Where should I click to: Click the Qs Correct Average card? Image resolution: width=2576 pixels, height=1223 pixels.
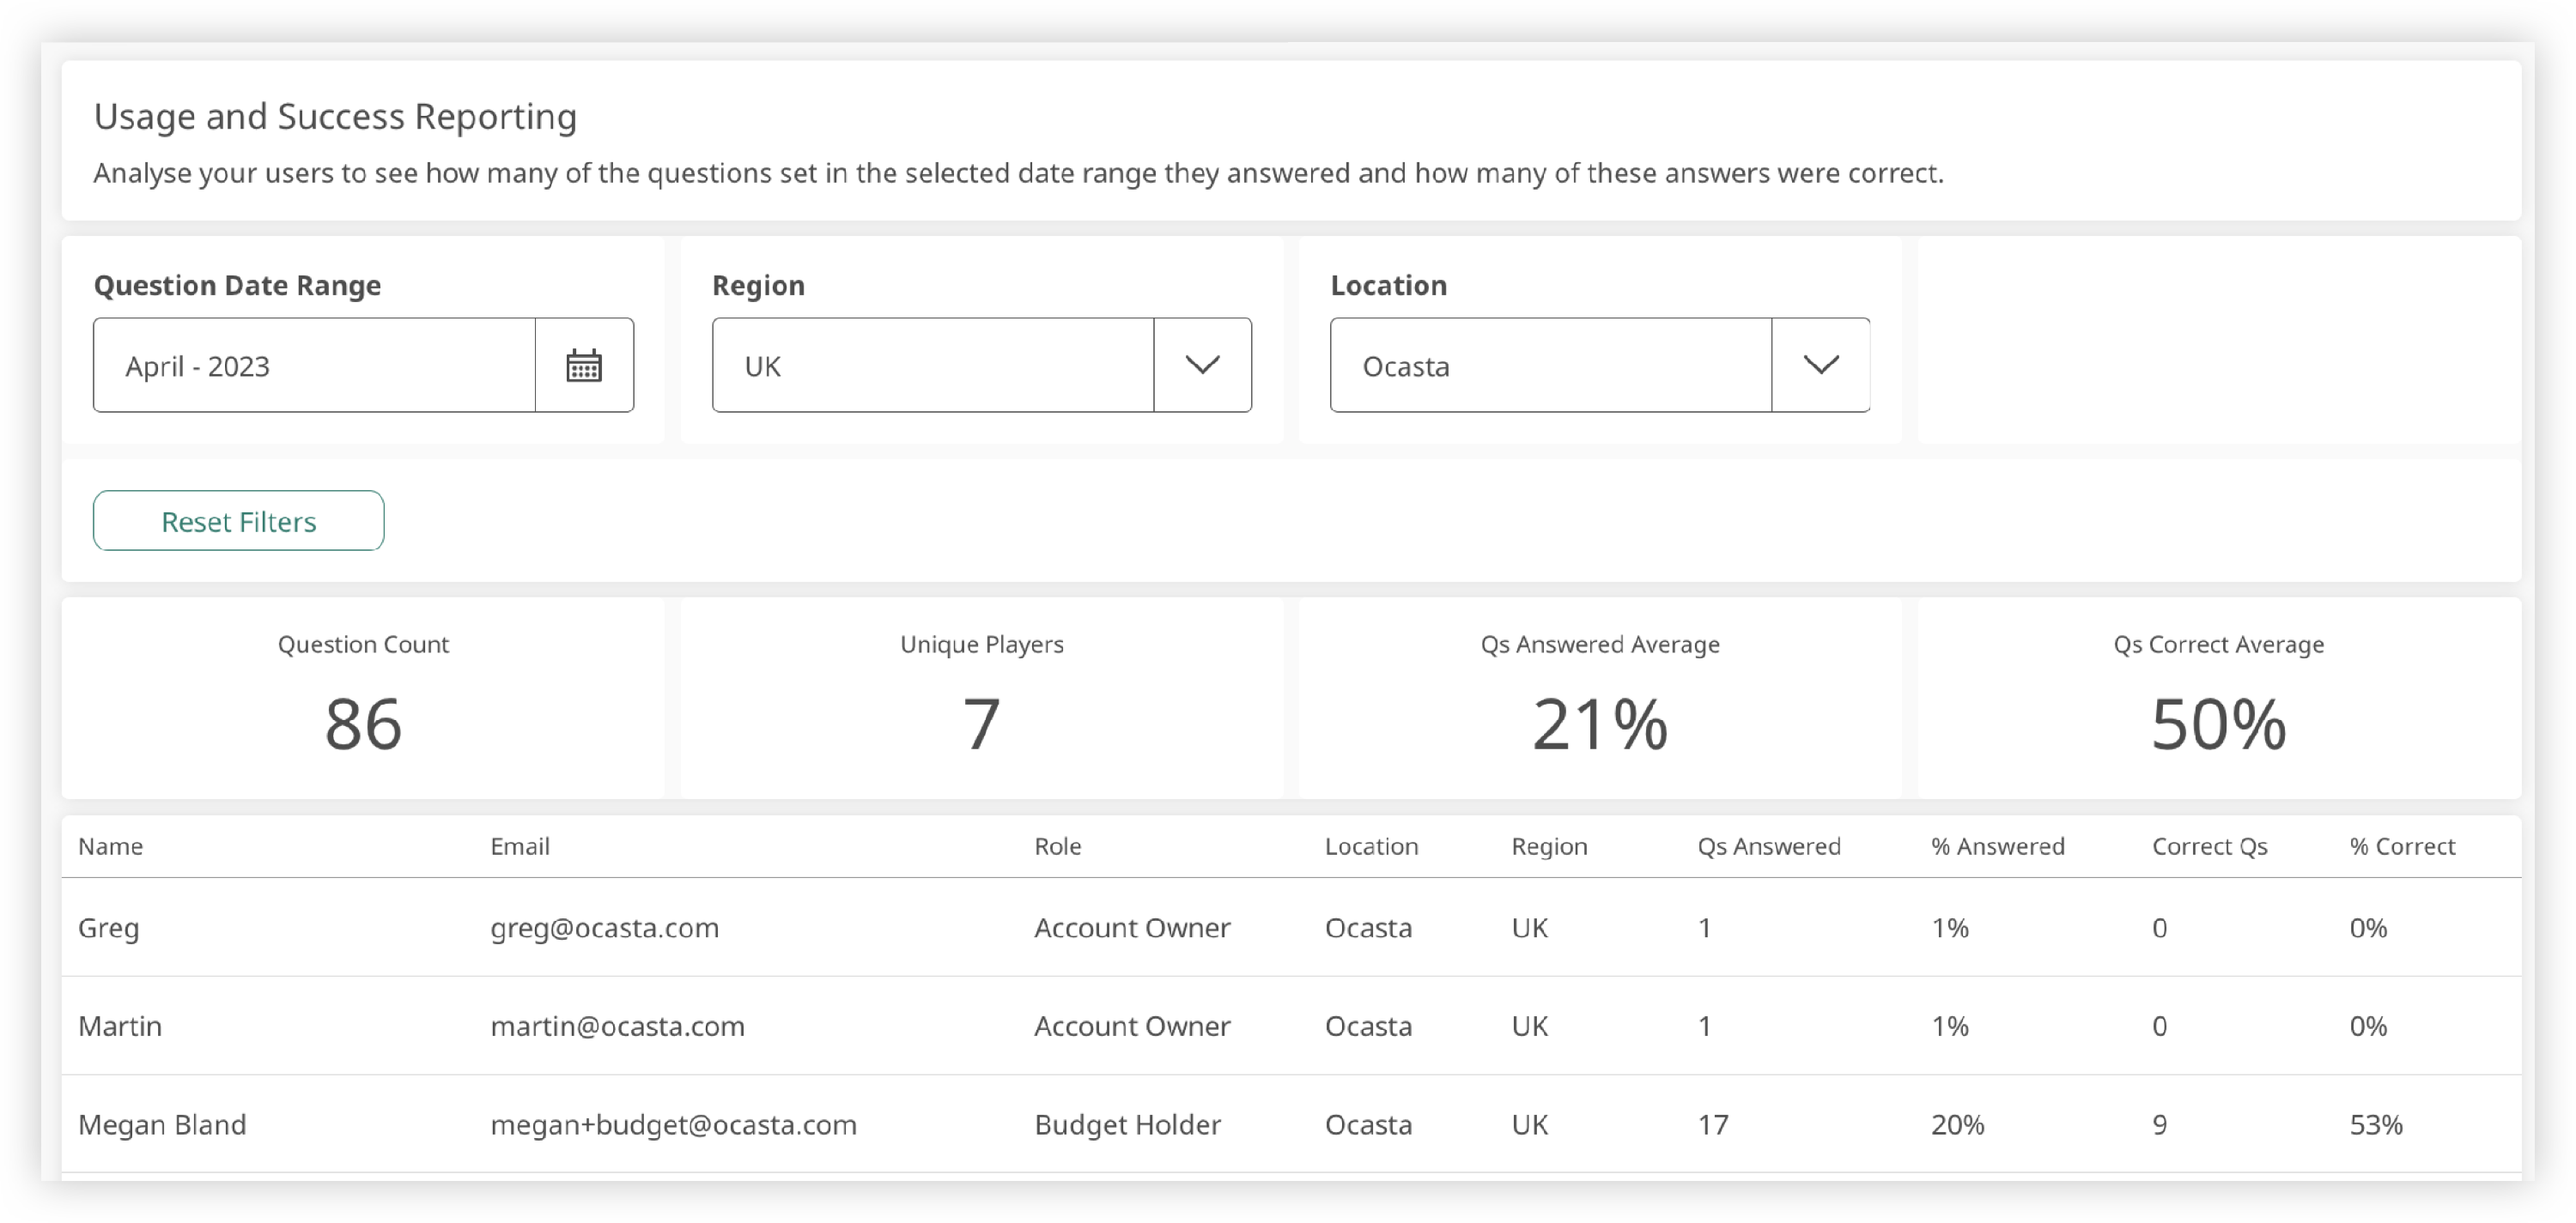[2218, 699]
